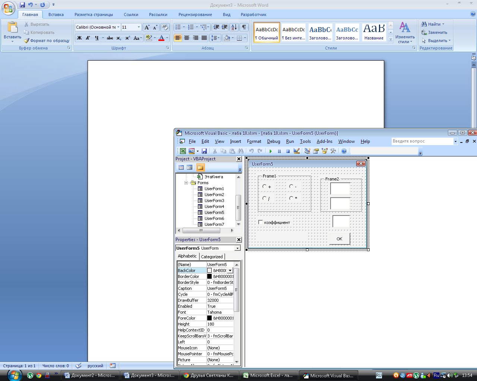Open the font size dropdown in Word
Image resolution: width=477 pixels, height=381 pixels.
[x=139, y=27]
